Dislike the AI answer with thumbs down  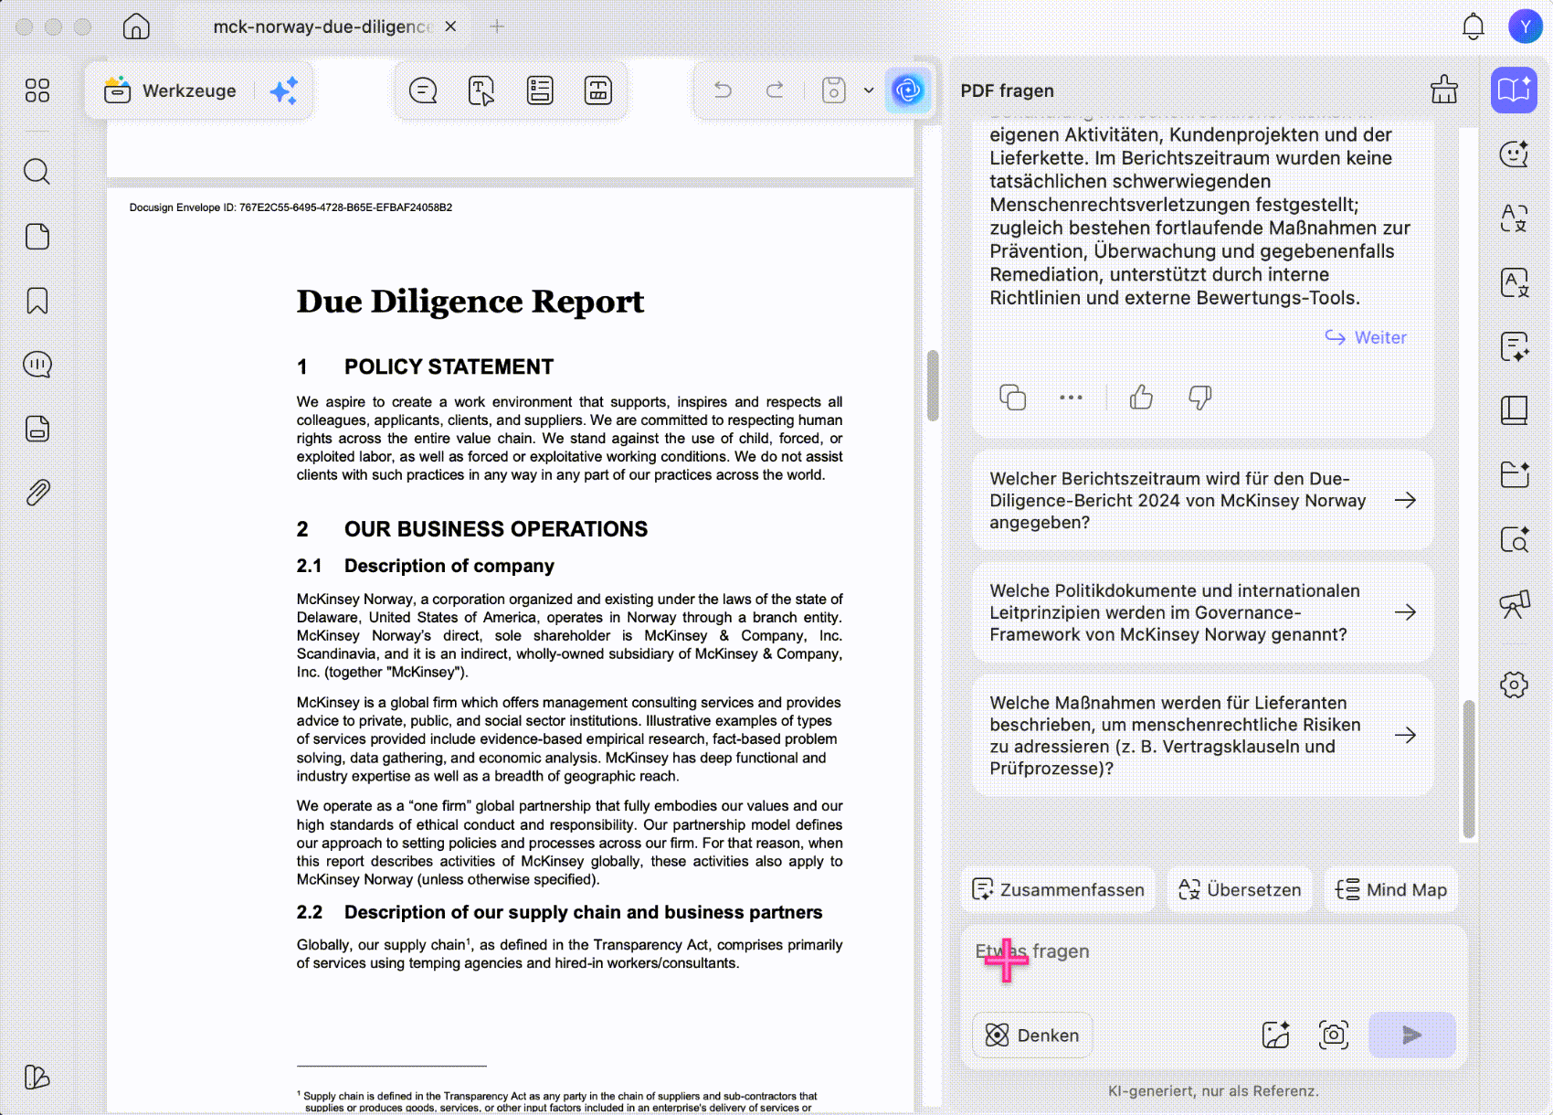(1199, 398)
